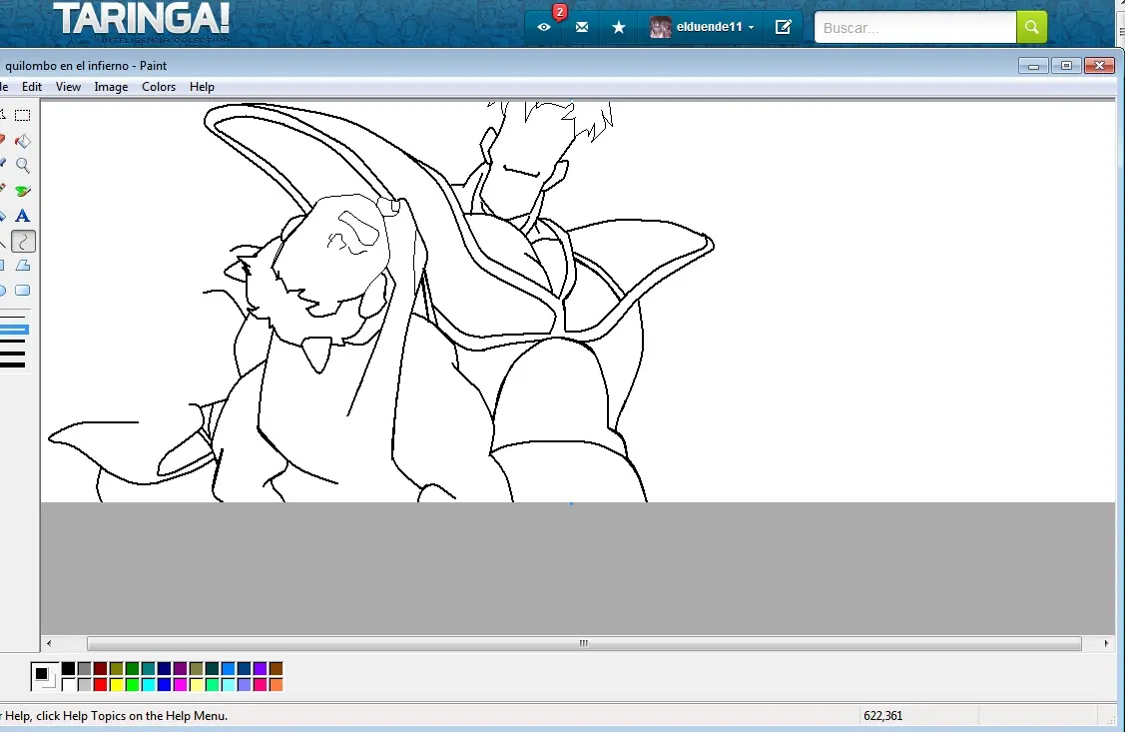Pick the bright yellow color swatch

click(116, 685)
